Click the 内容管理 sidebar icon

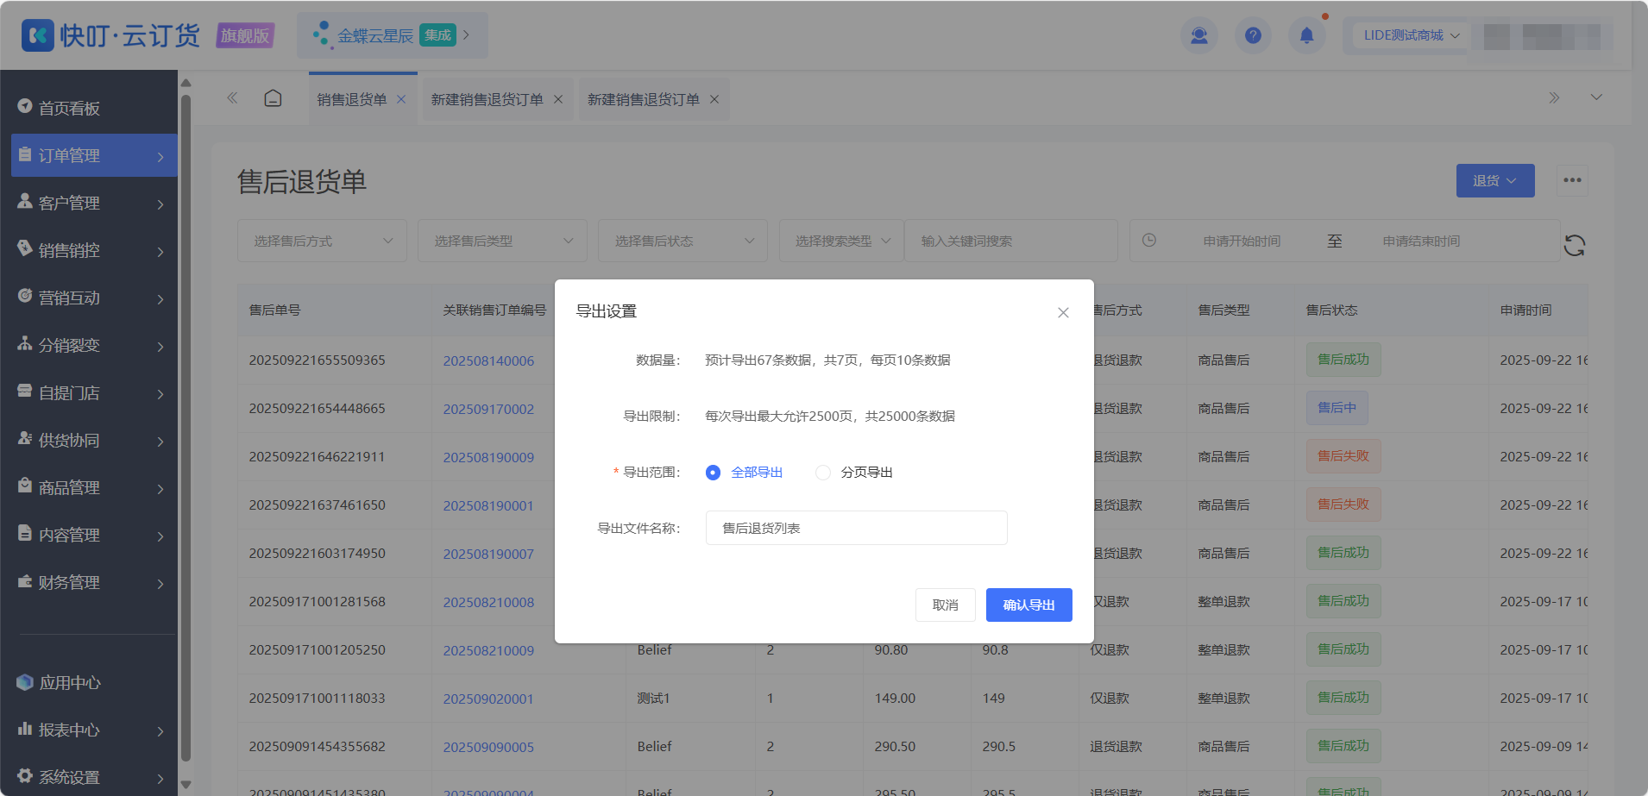pyautogui.click(x=25, y=533)
